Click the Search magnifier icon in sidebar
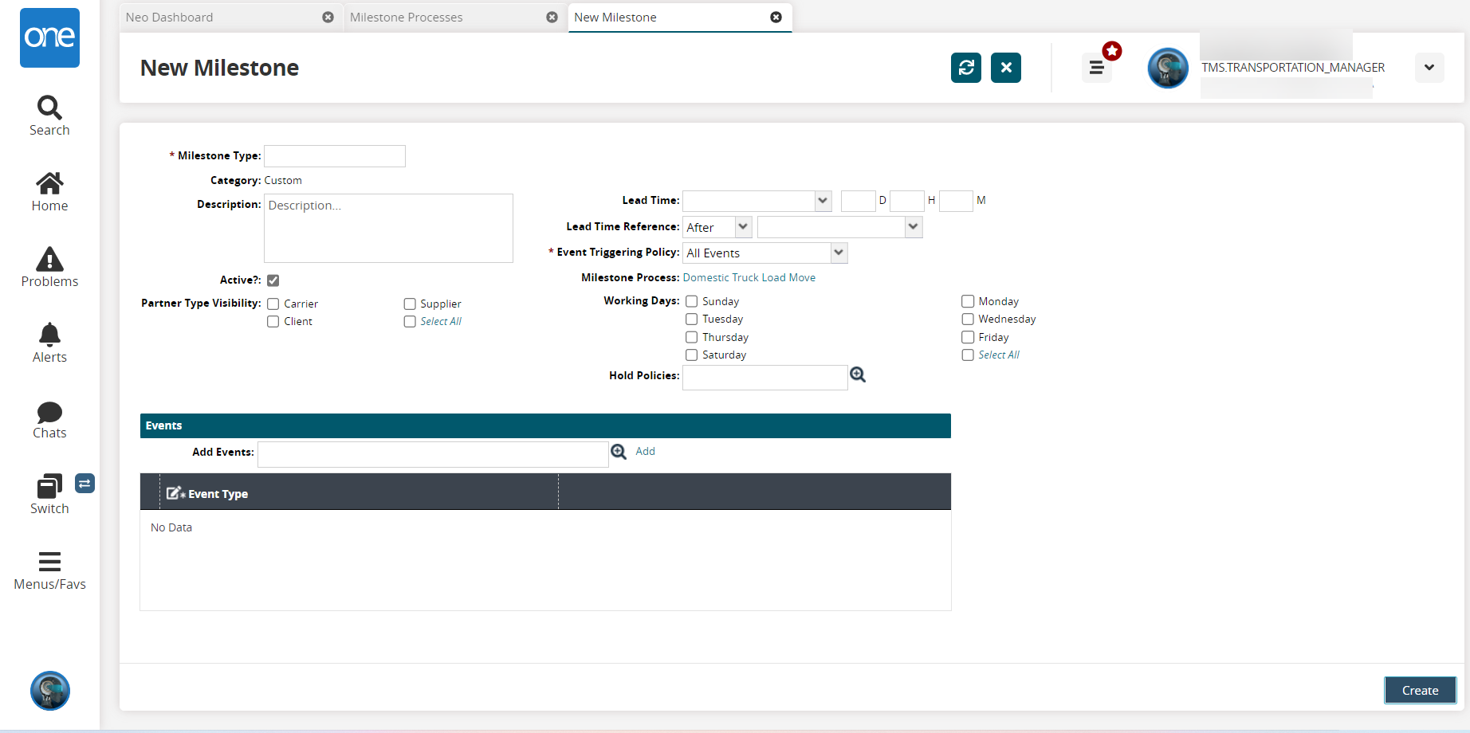The width and height of the screenshot is (1470, 733). [49, 108]
